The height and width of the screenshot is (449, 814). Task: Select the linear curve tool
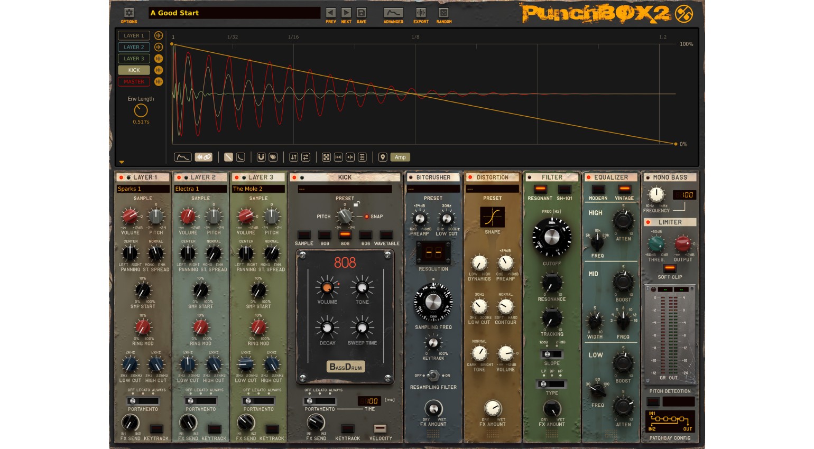[x=228, y=157]
